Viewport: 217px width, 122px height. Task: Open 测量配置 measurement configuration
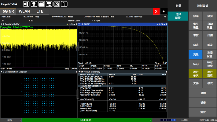click(210, 54)
